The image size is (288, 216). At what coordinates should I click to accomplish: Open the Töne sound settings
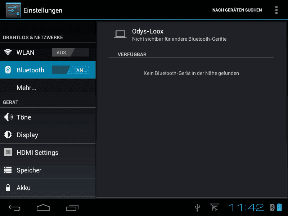click(48, 117)
